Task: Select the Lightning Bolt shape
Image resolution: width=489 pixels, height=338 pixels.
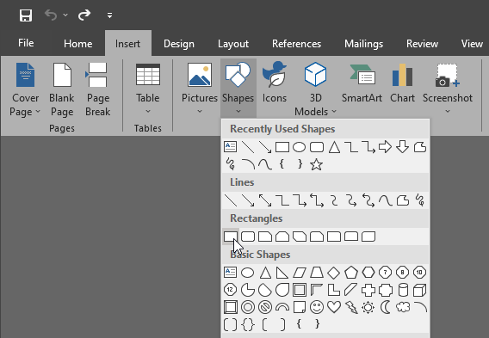Action: (x=351, y=308)
